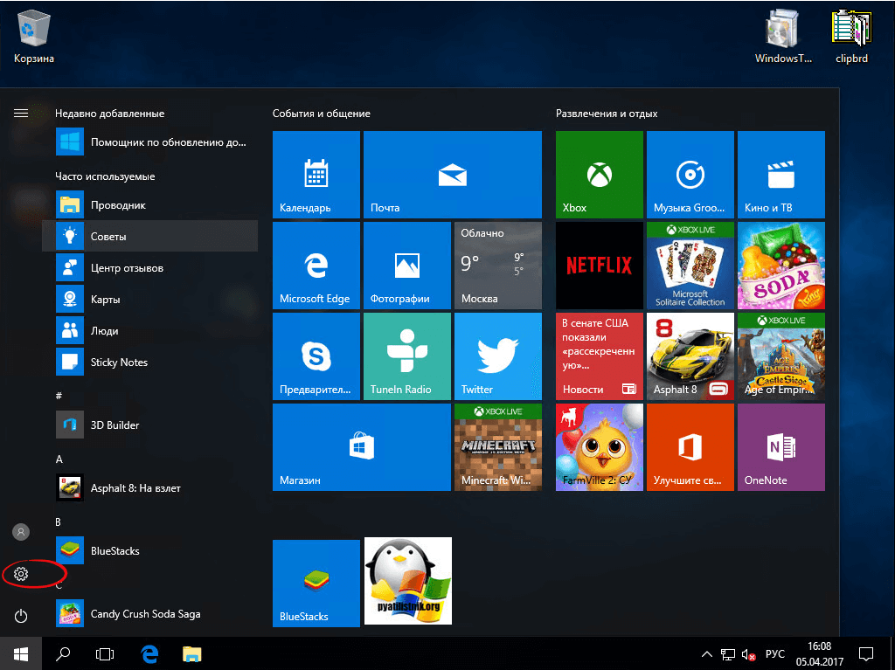Open Проводник from frequently used list
Image resolution: width=895 pixels, height=670 pixels.
coord(118,205)
